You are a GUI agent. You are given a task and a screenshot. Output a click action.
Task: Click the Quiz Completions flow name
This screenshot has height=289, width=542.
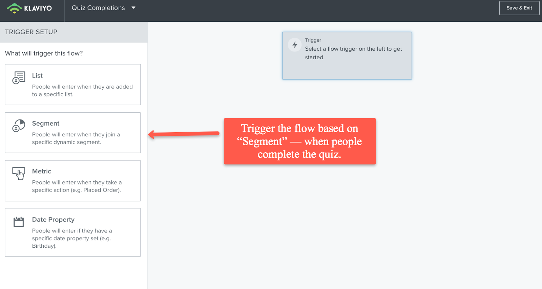[98, 8]
